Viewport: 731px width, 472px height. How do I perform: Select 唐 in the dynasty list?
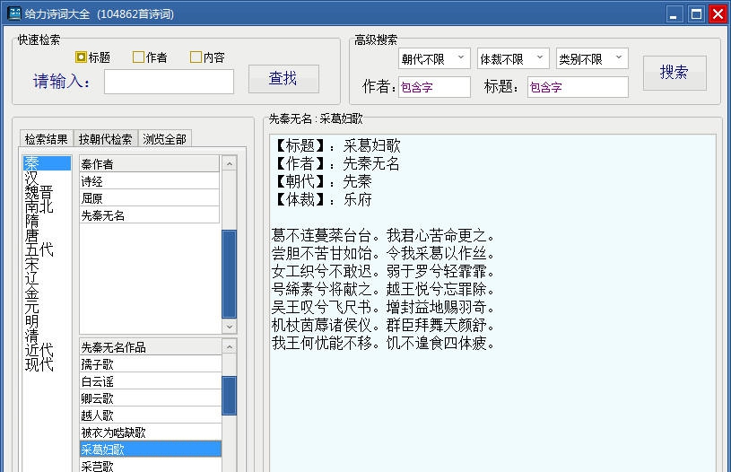click(x=47, y=235)
